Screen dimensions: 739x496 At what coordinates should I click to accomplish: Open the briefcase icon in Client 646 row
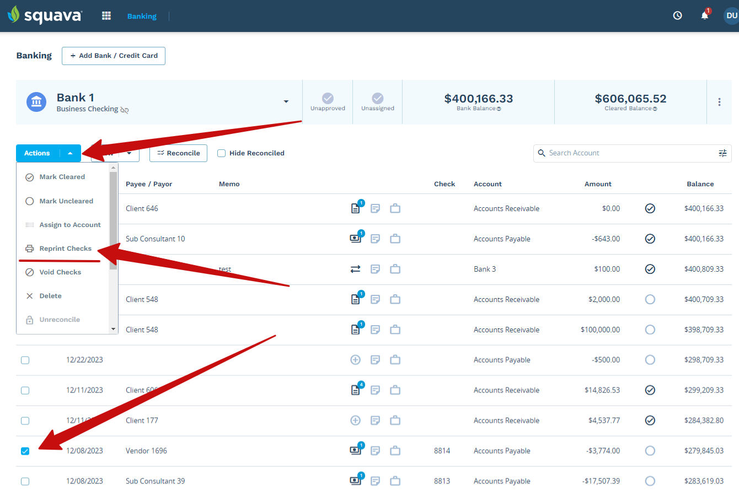tap(395, 208)
